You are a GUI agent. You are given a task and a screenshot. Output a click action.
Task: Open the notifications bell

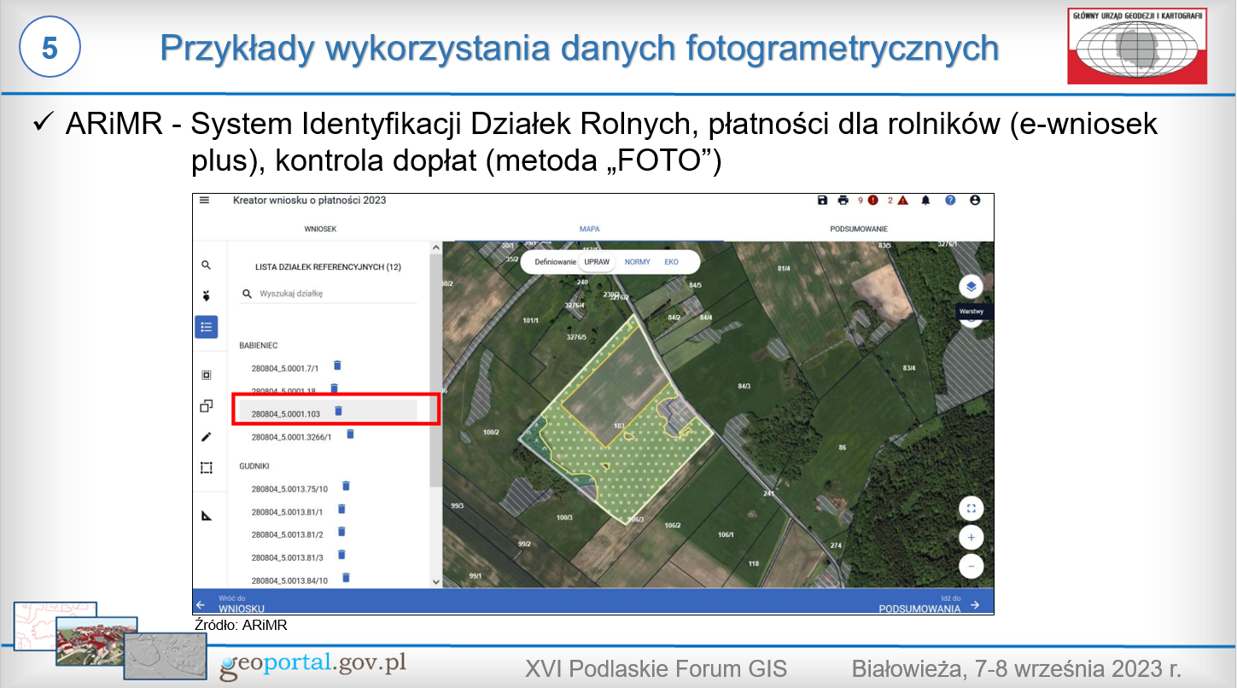[925, 201]
